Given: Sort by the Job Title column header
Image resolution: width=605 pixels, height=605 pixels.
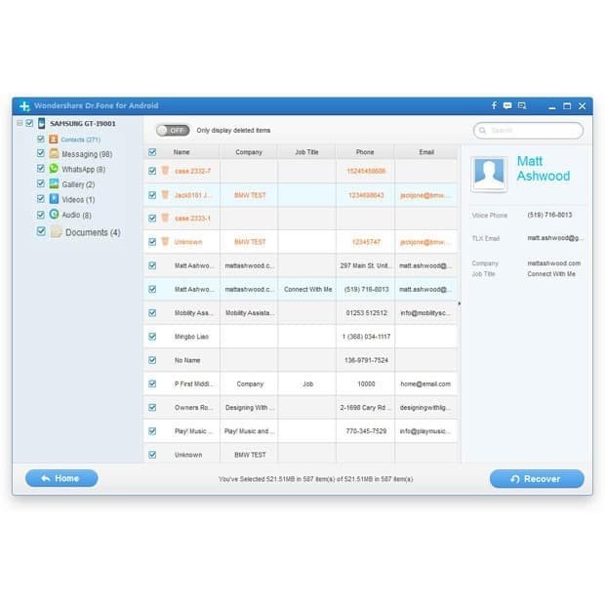Looking at the screenshot, I should (306, 152).
